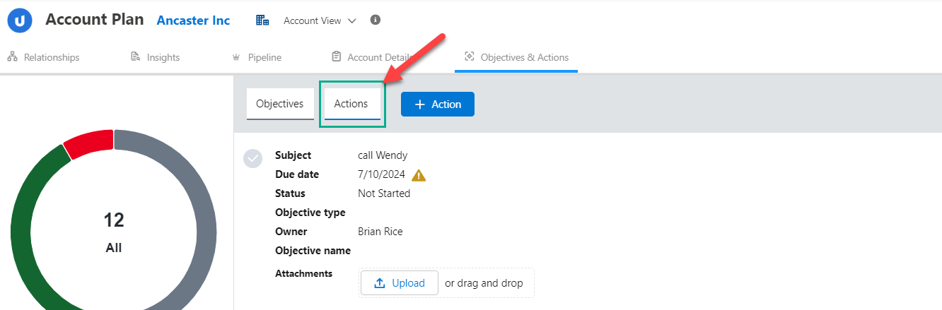
Task: Click the building account icon
Action: [x=262, y=20]
